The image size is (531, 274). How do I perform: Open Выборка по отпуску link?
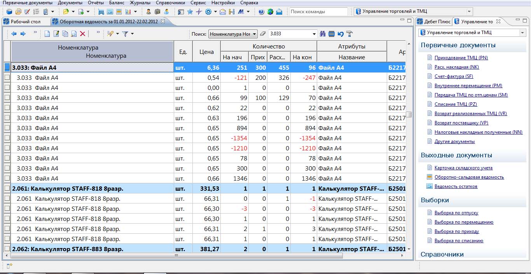pyautogui.click(x=456, y=213)
